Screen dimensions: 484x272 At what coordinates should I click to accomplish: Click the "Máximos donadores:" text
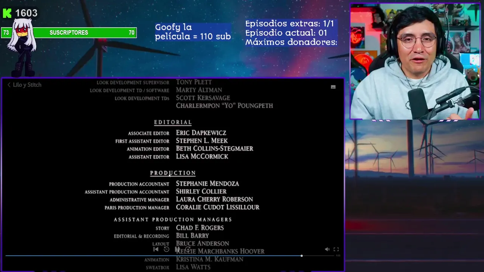[x=291, y=42]
